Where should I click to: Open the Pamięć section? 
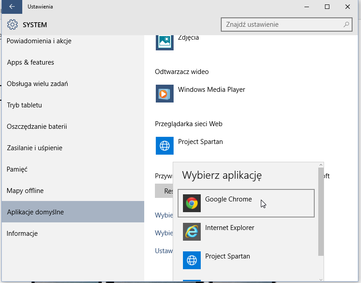pyautogui.click(x=73, y=169)
